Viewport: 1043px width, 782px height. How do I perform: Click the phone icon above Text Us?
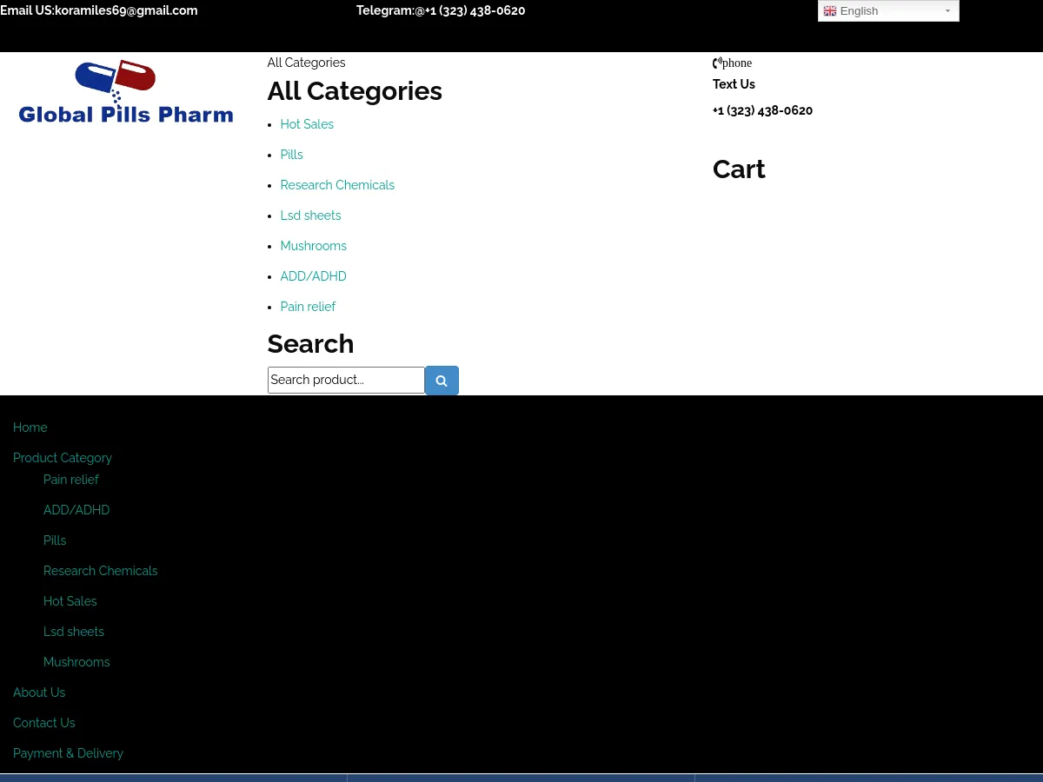pyautogui.click(x=717, y=63)
